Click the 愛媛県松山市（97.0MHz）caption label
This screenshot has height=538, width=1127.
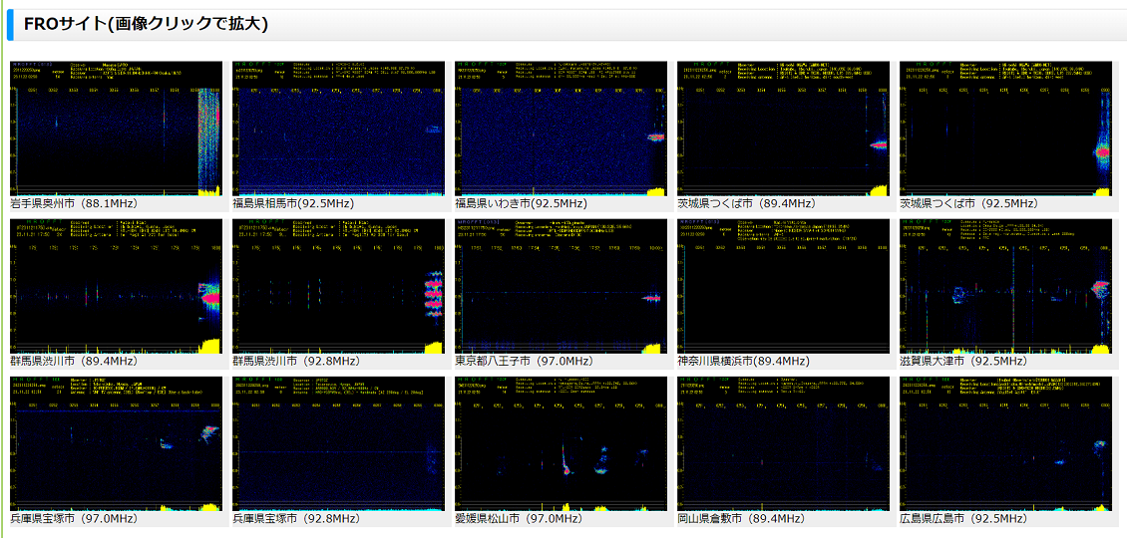click(x=524, y=518)
